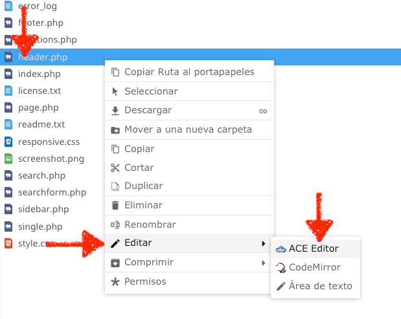This screenshot has width=401, height=319.
Task: Click the ACE Editor cloud icon
Action: click(281, 249)
